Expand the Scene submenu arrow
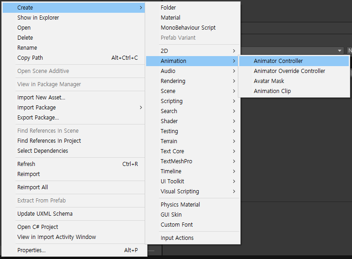 pyautogui.click(x=234, y=91)
